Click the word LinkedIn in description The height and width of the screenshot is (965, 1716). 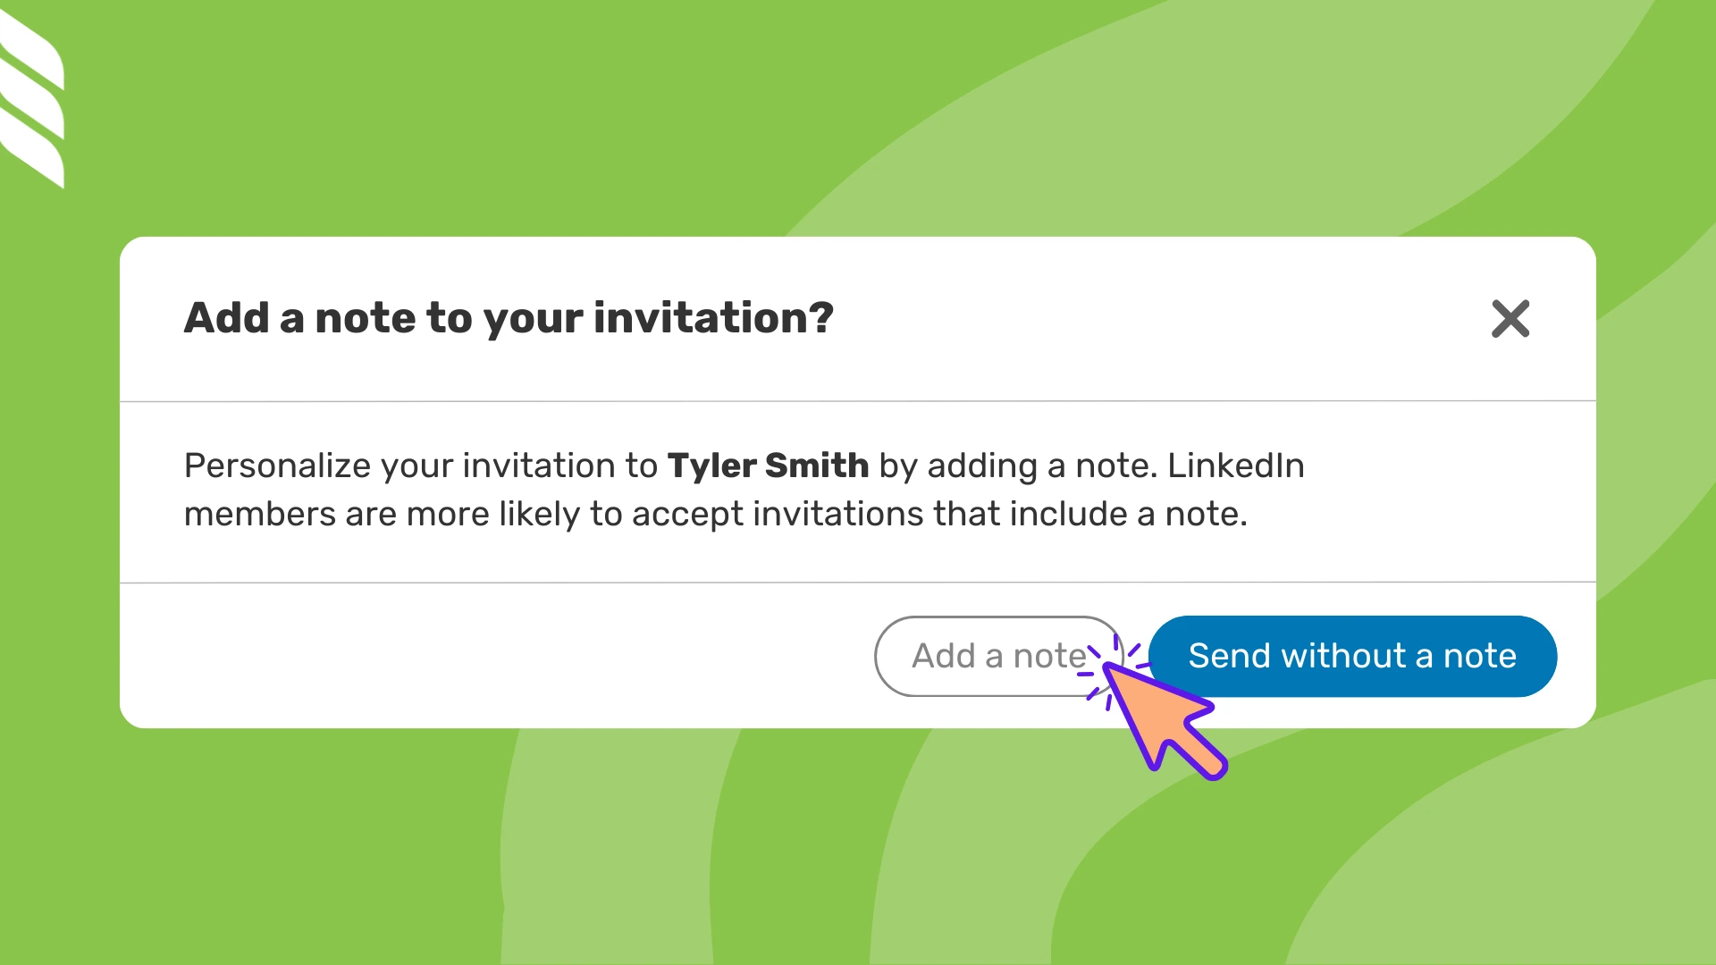(x=1236, y=466)
